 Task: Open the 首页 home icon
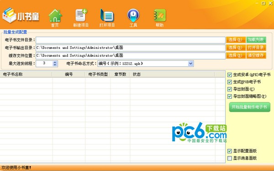click(55, 18)
